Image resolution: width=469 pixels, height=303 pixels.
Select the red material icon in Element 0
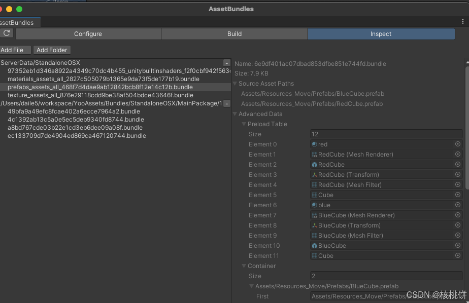(x=315, y=144)
